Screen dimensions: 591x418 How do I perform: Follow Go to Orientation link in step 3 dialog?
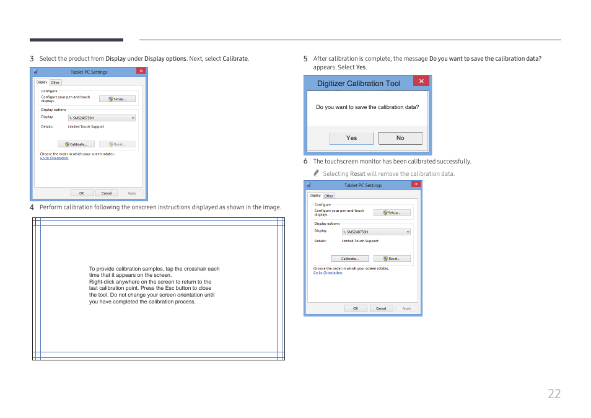coord(55,158)
